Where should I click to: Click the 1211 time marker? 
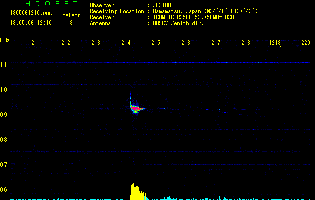pyautogui.click(x=34, y=43)
